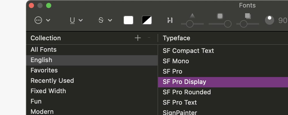This screenshot has width=288, height=115.
Task: Open the underline style dropdown
Action: coord(76,20)
